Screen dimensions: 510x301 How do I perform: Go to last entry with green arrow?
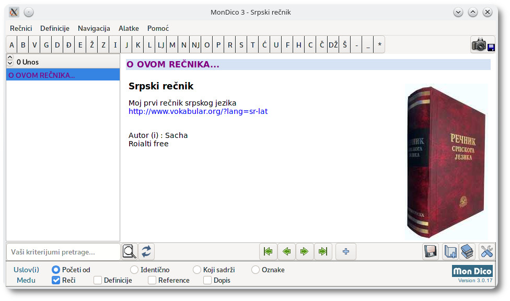tap(323, 251)
